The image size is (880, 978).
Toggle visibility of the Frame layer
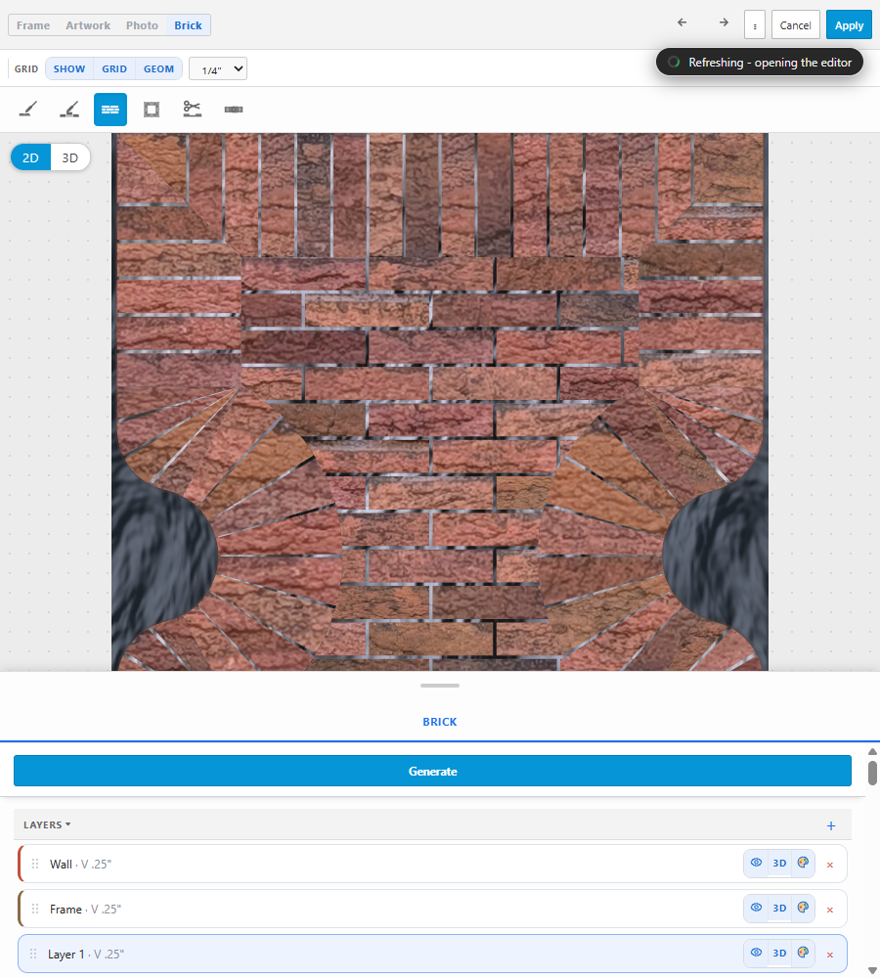[x=756, y=908]
